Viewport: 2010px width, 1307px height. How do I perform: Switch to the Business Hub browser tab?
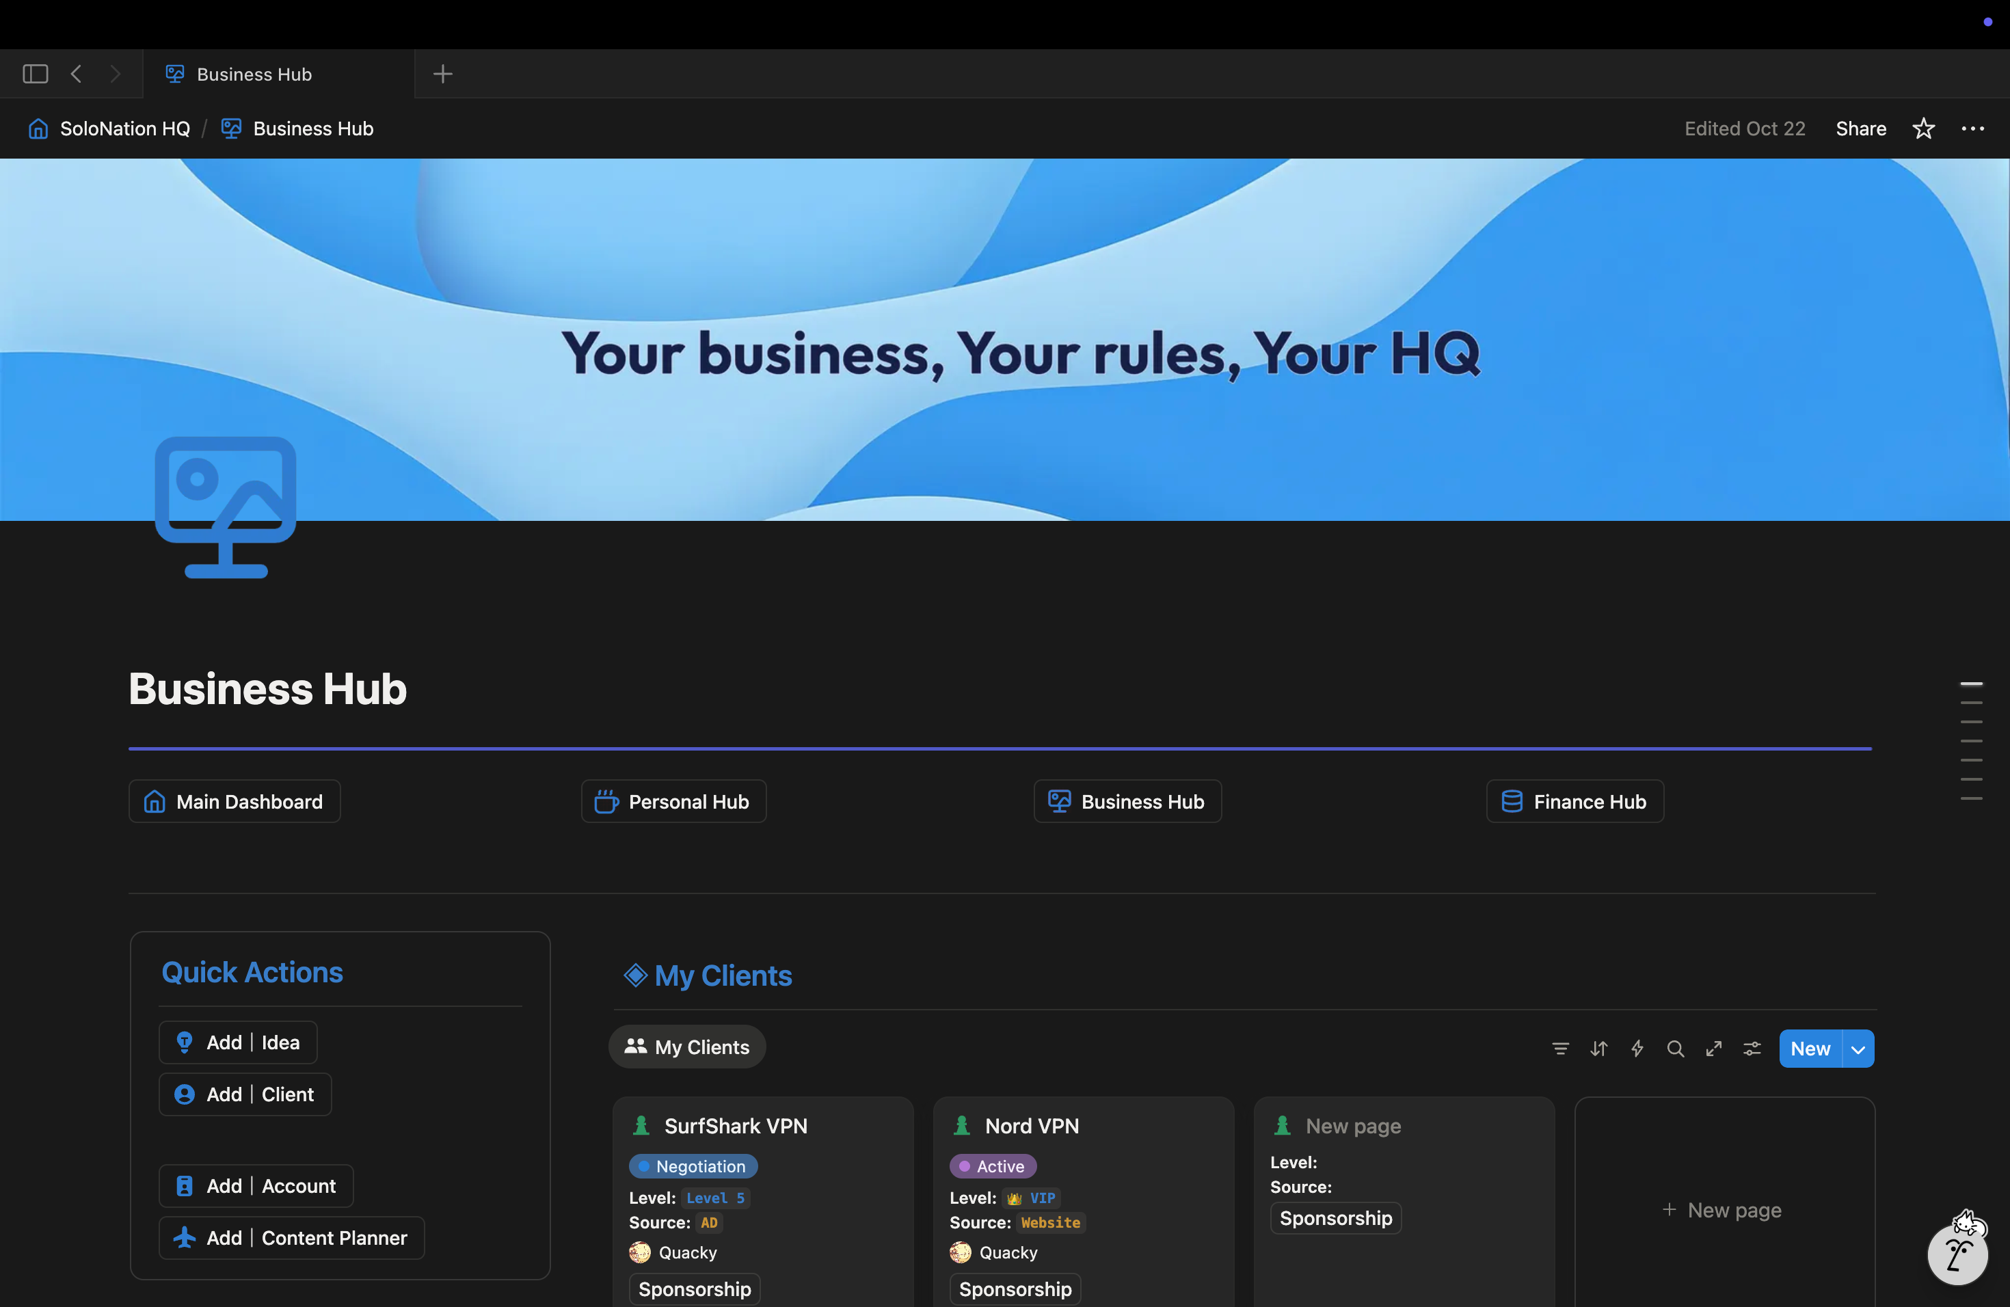click(254, 75)
